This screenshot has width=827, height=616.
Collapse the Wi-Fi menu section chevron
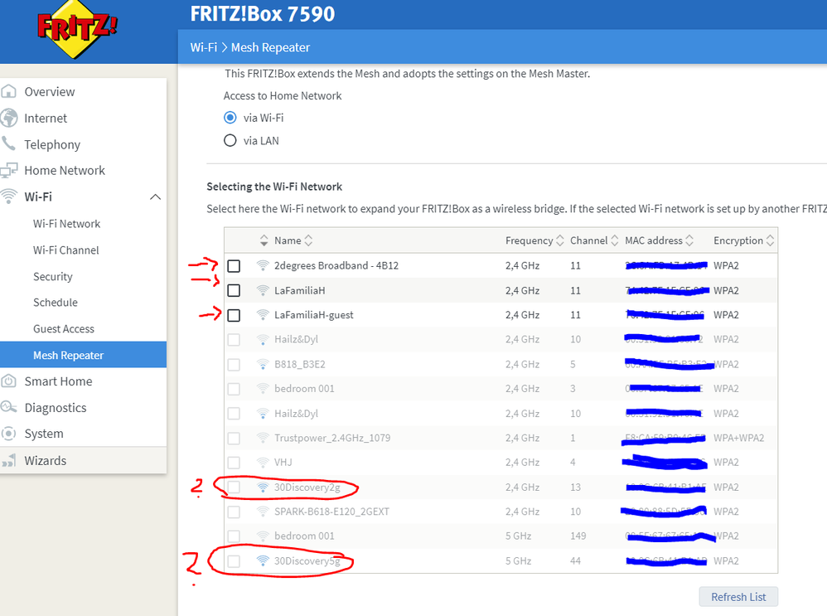[154, 196]
